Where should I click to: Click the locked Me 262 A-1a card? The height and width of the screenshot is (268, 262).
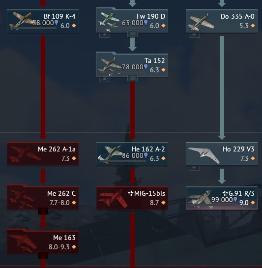click(43, 154)
